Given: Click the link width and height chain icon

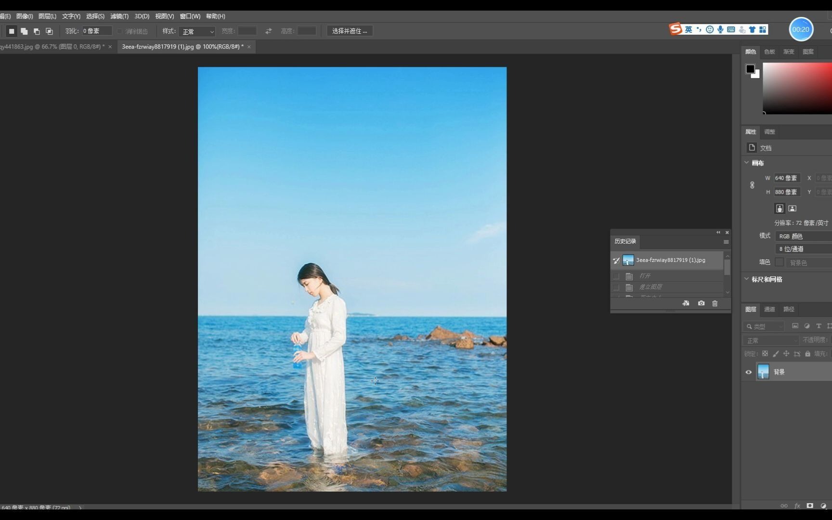Looking at the screenshot, I should (x=752, y=185).
